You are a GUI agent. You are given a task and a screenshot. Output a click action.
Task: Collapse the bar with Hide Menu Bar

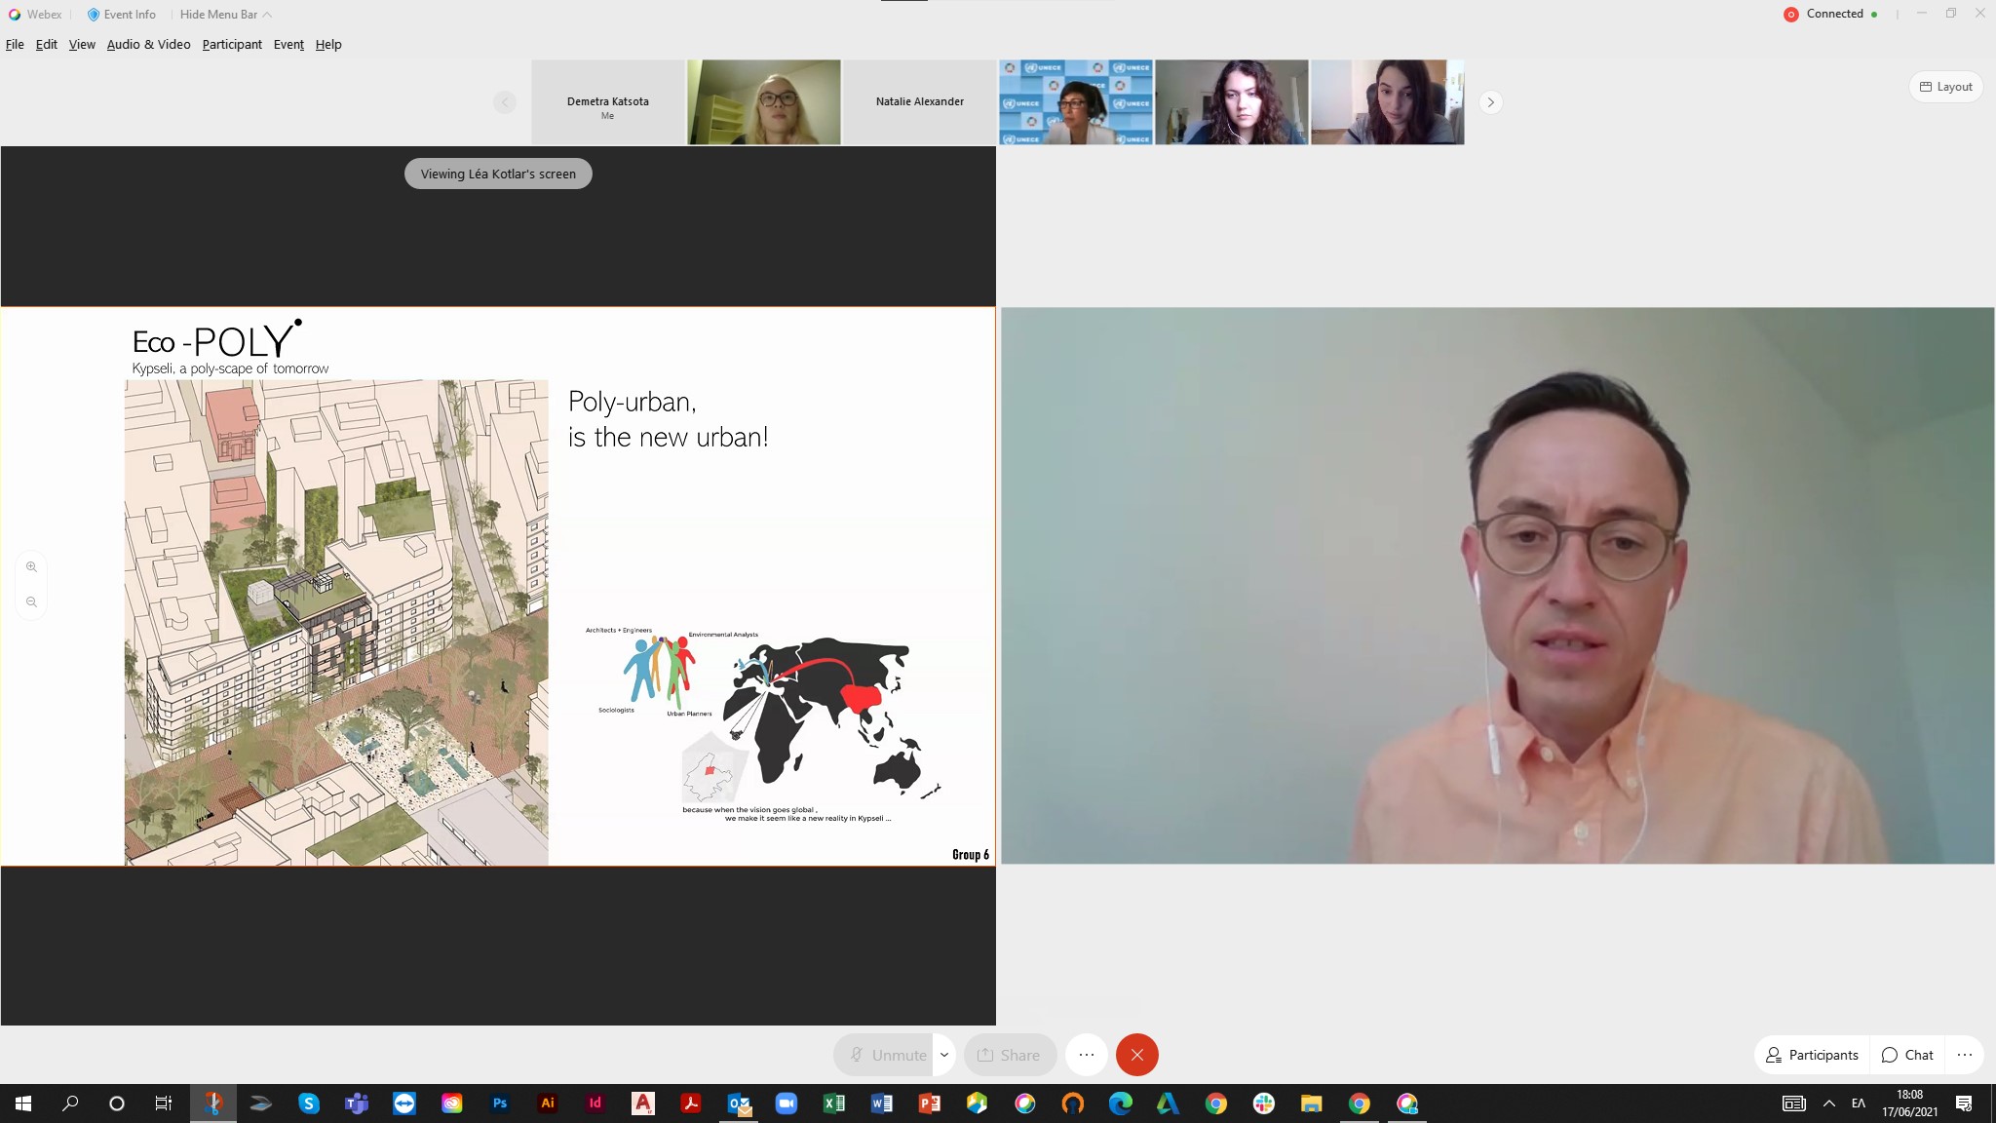225,15
